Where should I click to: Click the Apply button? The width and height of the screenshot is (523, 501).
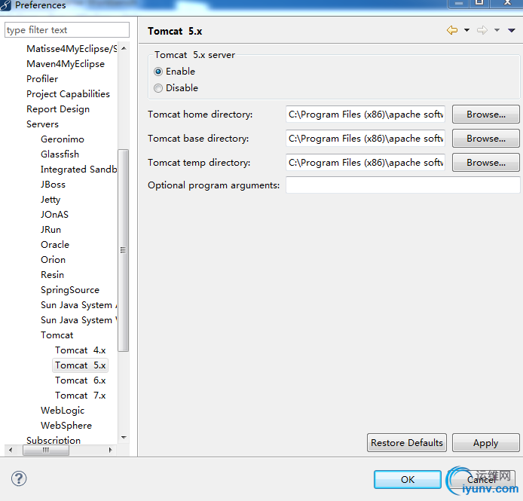485,443
